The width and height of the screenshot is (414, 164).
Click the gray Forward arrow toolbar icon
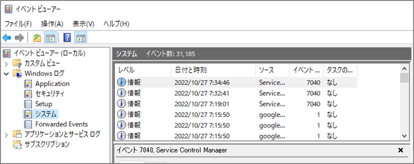(19, 38)
